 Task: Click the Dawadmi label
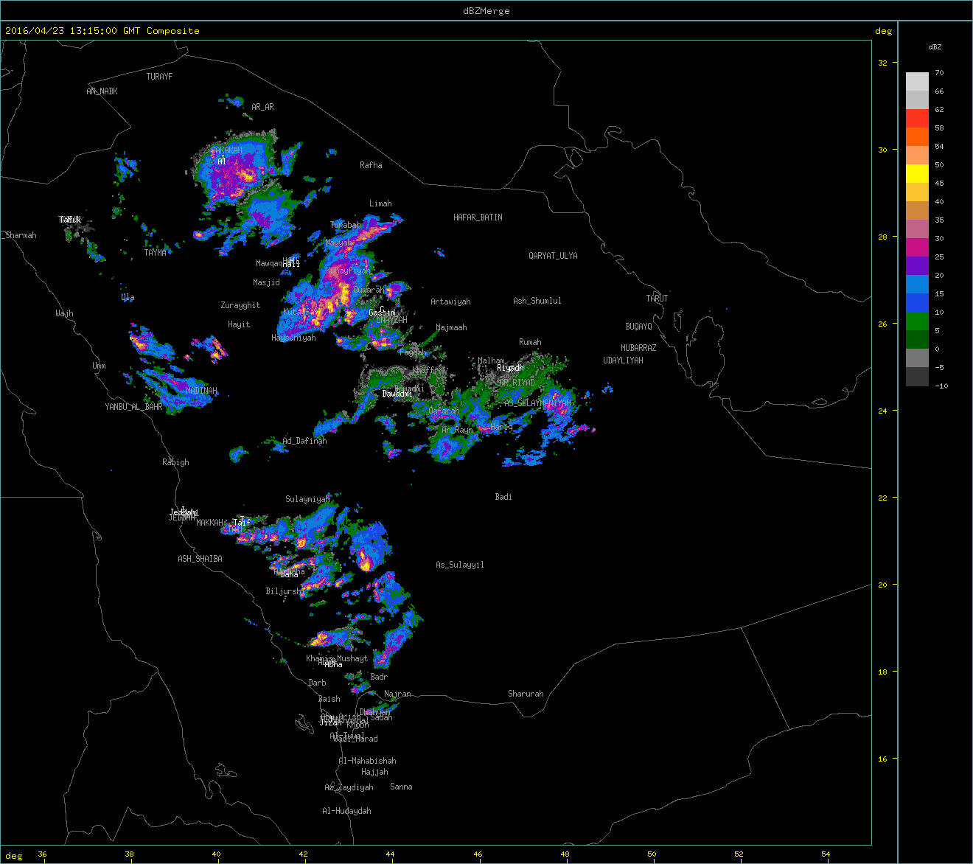(x=397, y=394)
